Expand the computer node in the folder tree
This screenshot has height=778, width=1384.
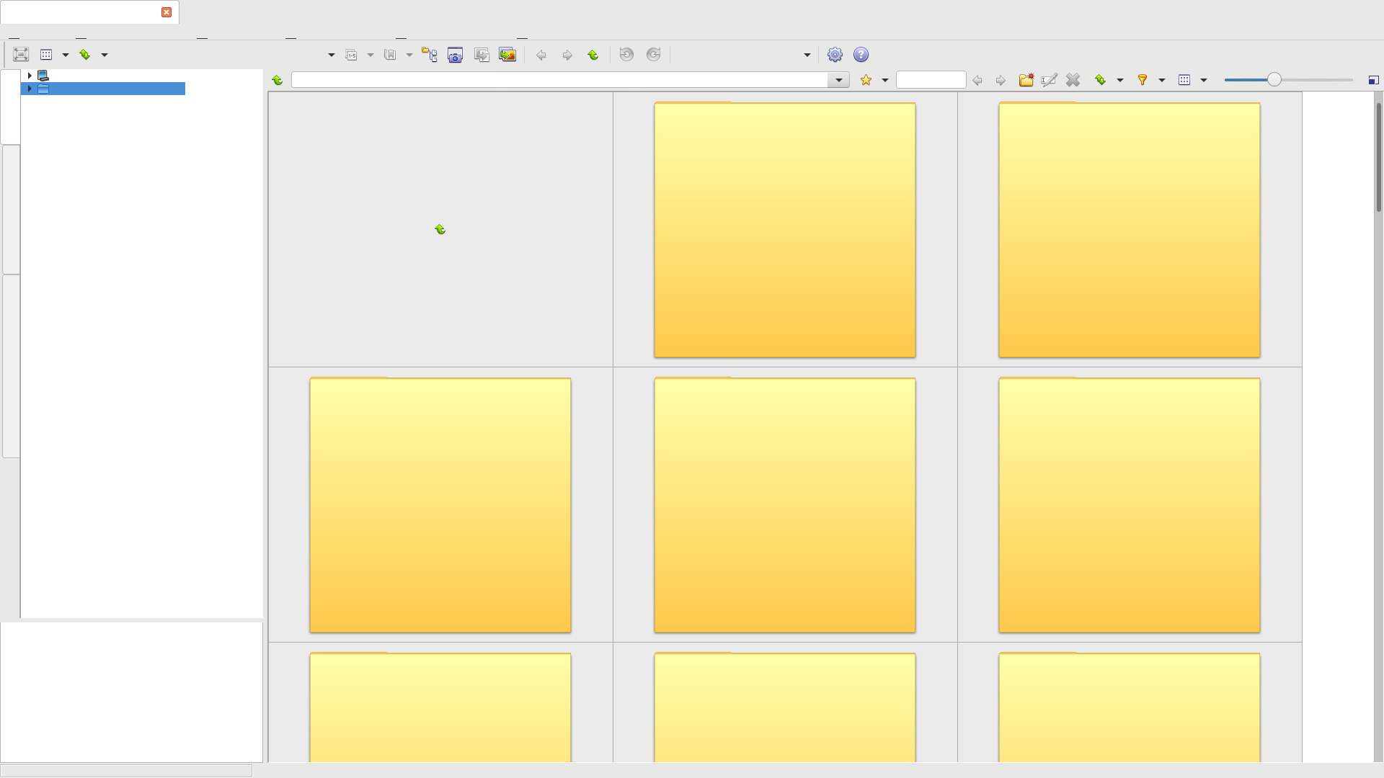click(x=30, y=75)
